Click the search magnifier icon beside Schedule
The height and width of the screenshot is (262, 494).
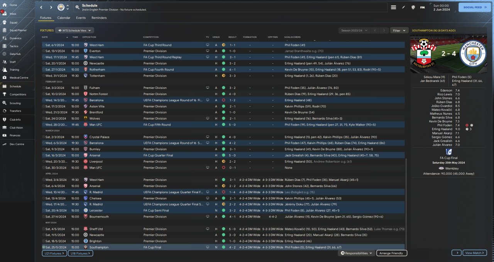click(x=77, y=7)
